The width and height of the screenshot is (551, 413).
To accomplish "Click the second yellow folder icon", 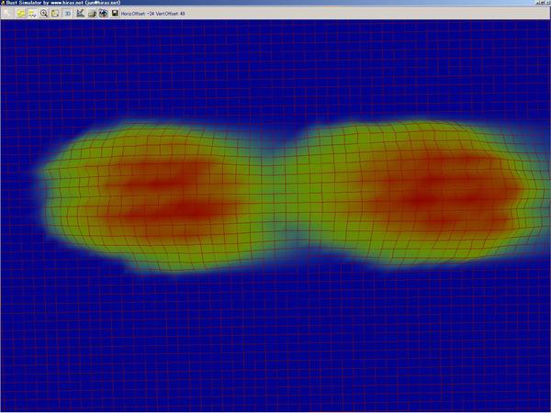I will 32,14.
